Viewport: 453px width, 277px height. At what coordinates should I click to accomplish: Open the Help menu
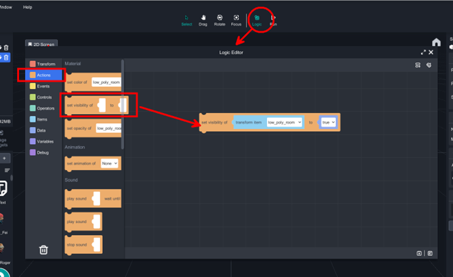pos(27,7)
